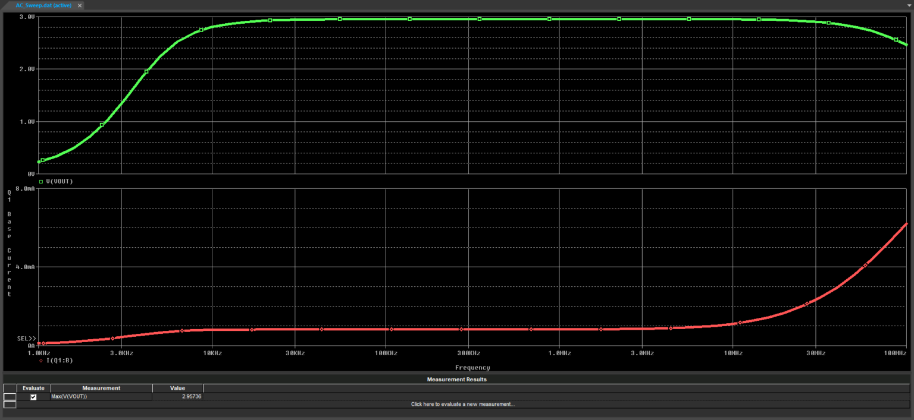Click the Evaluate column header

tap(33, 389)
